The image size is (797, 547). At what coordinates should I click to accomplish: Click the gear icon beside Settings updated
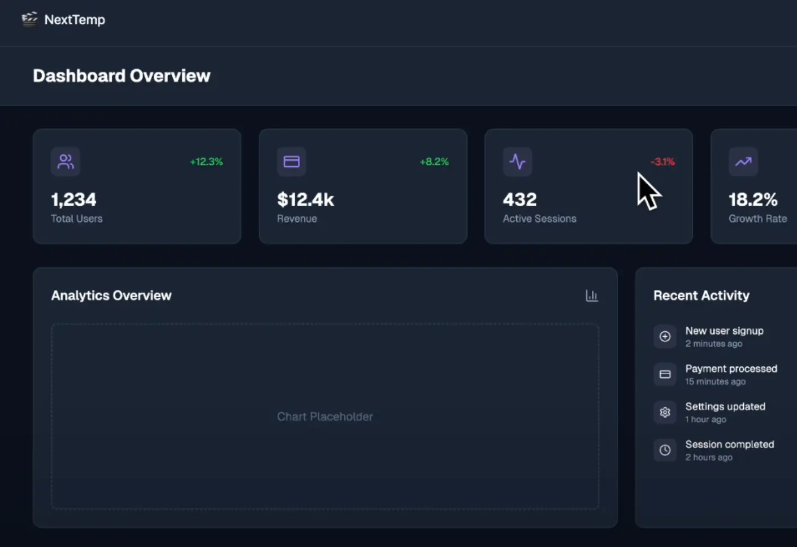[665, 413]
